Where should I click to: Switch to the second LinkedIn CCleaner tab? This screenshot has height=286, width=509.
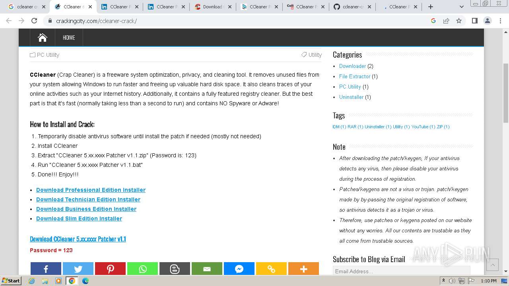tap(165, 7)
